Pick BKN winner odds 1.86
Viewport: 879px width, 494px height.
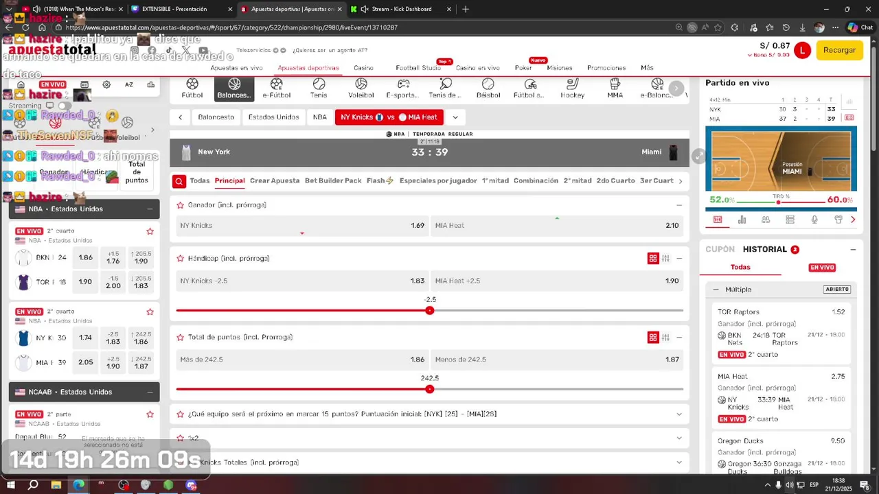pos(85,258)
